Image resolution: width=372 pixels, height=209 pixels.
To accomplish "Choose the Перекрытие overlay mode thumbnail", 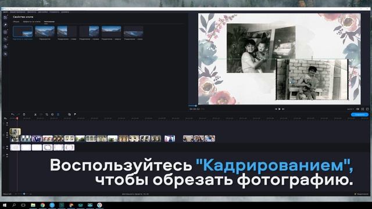I will [x=45, y=31].
